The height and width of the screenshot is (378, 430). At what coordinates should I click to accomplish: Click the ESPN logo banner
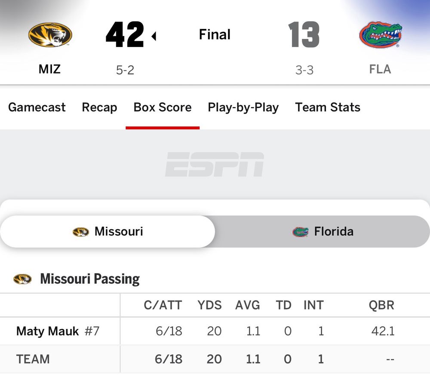(215, 164)
